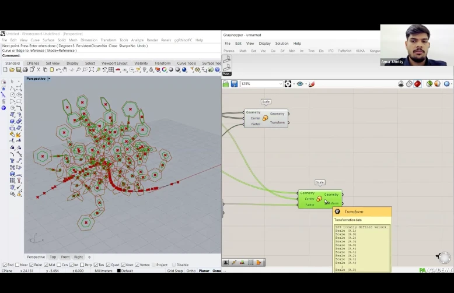Click the Grasshopper save file icon

[x=234, y=84]
